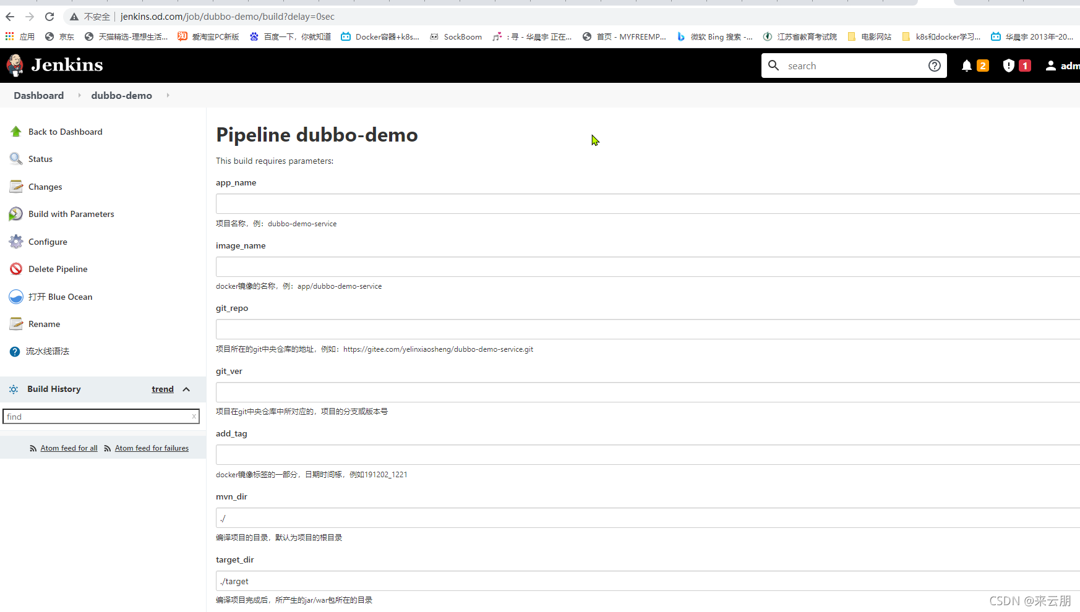Viewport: 1080px width, 612px height.
Task: Click the search magnifier icon
Action: coord(773,65)
